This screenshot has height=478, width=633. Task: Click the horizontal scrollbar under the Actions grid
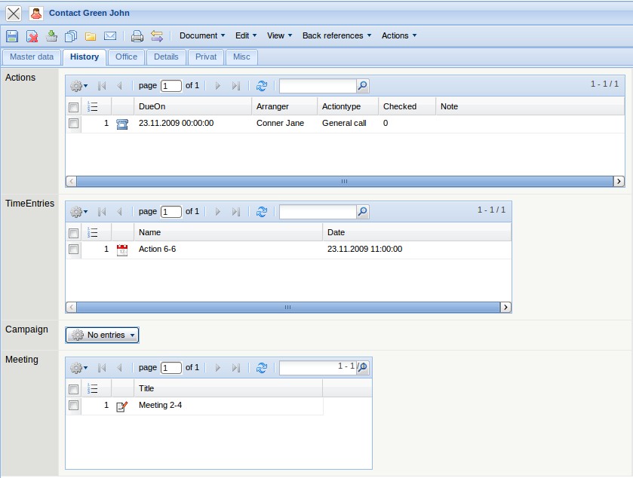(344, 181)
